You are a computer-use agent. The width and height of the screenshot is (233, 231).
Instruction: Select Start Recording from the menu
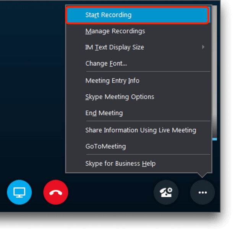pos(138,15)
